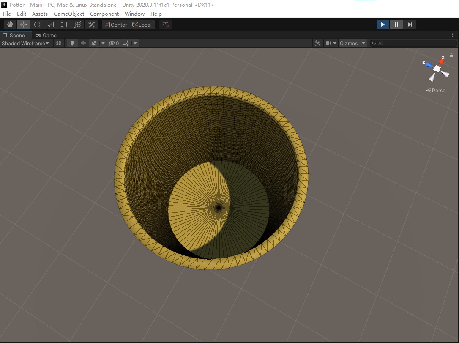Start Play mode

click(382, 25)
